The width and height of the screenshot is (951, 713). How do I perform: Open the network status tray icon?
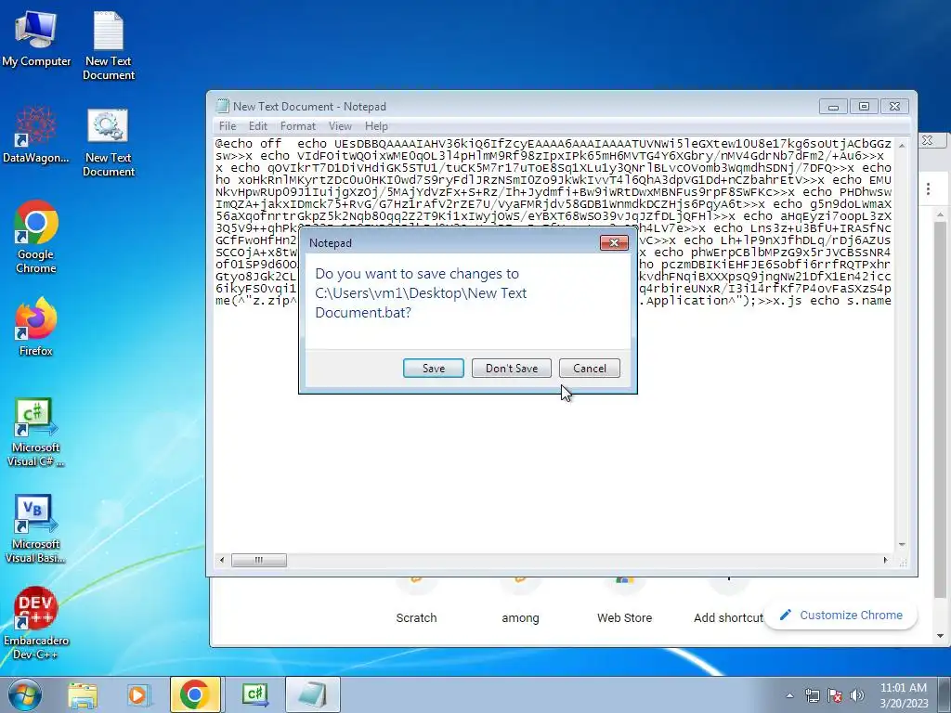click(812, 695)
